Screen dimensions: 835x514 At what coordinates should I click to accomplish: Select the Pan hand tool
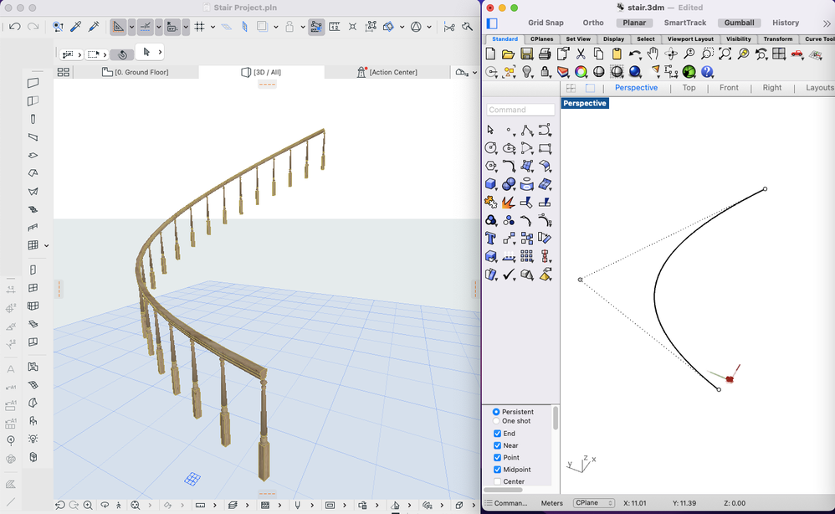[653, 54]
